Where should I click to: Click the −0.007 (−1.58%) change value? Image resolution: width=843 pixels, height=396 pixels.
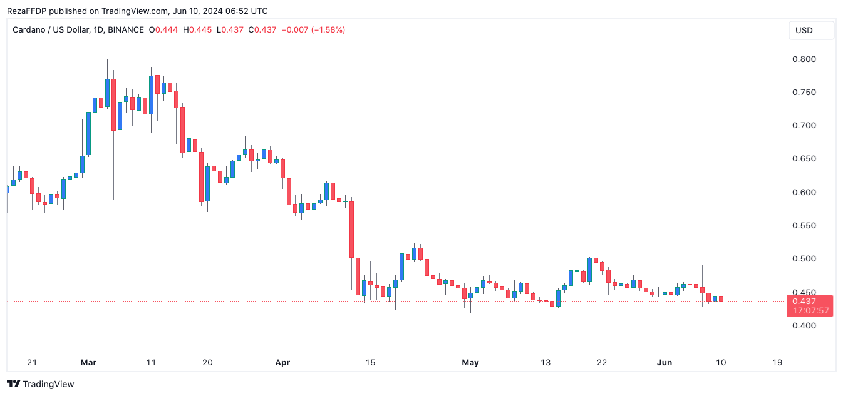(x=313, y=29)
